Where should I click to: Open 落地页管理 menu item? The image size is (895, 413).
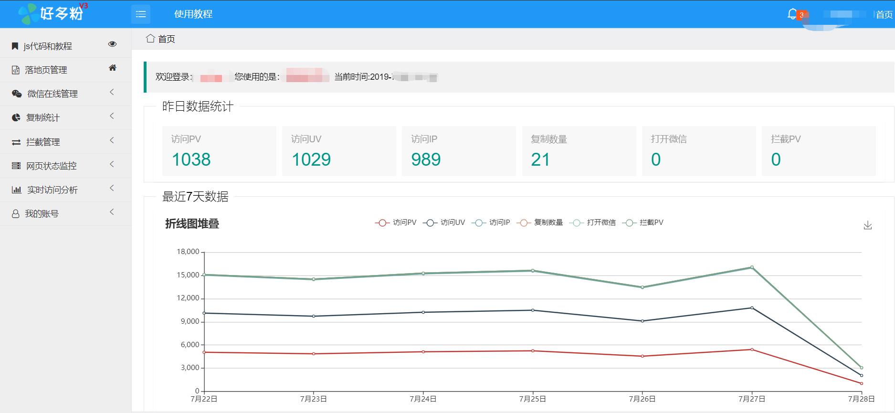click(x=65, y=70)
